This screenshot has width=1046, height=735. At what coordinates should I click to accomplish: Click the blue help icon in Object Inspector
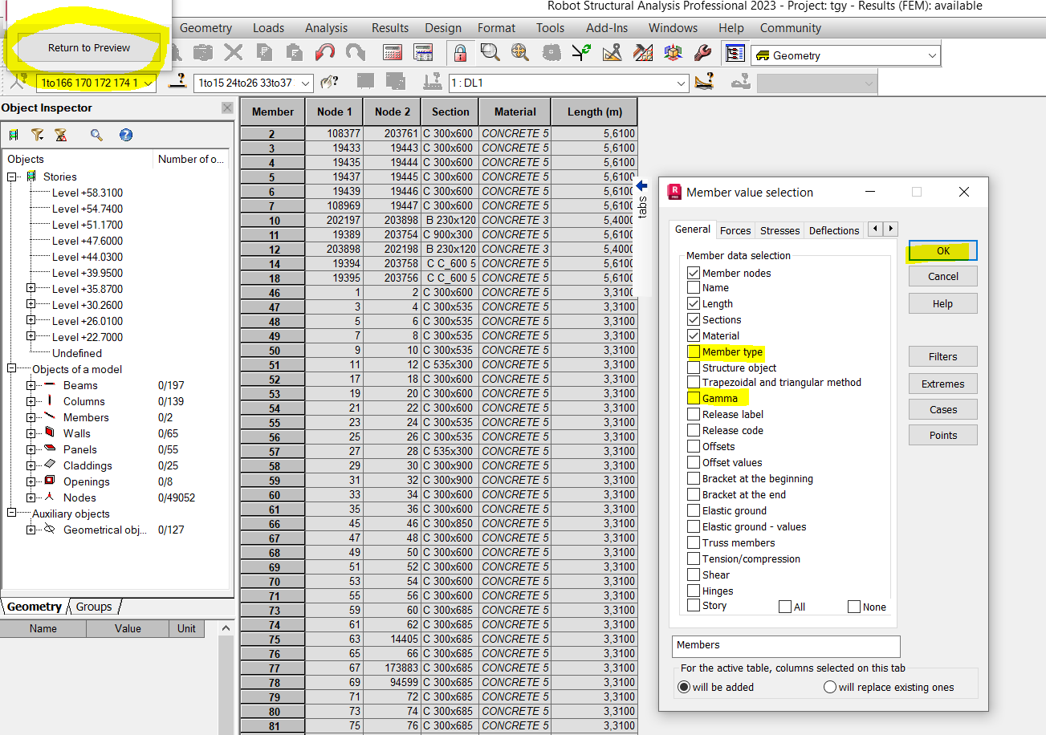tap(126, 135)
